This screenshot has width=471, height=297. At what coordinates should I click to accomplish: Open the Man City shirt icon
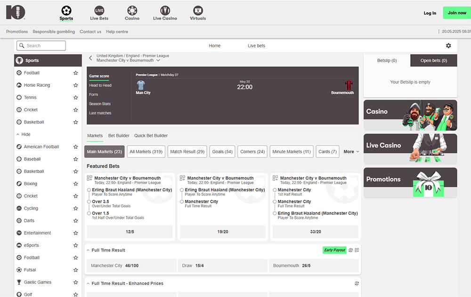(140, 85)
